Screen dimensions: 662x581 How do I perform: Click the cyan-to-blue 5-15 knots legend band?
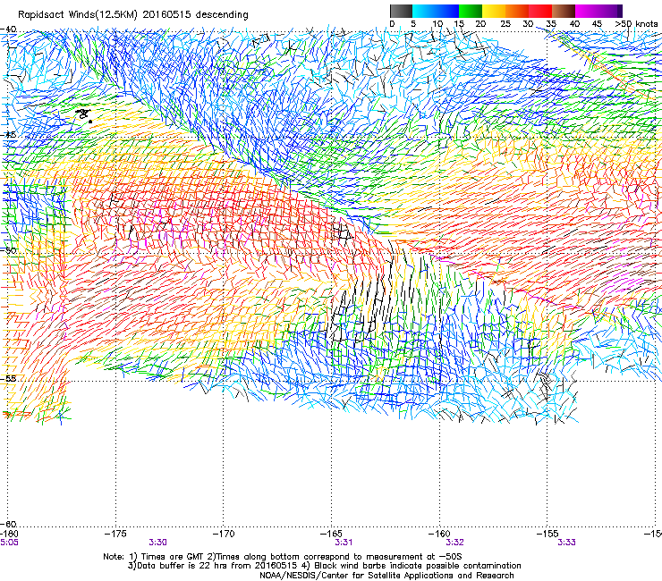436,11
